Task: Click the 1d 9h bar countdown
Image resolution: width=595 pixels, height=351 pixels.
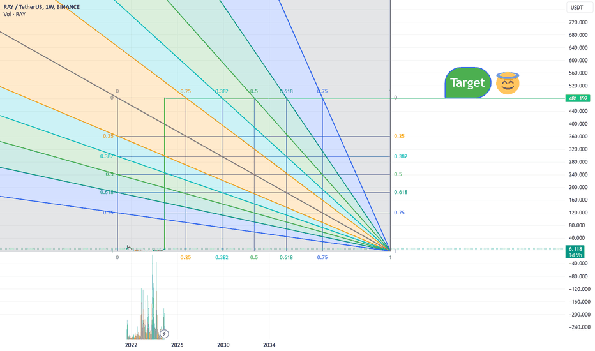Action: point(575,255)
